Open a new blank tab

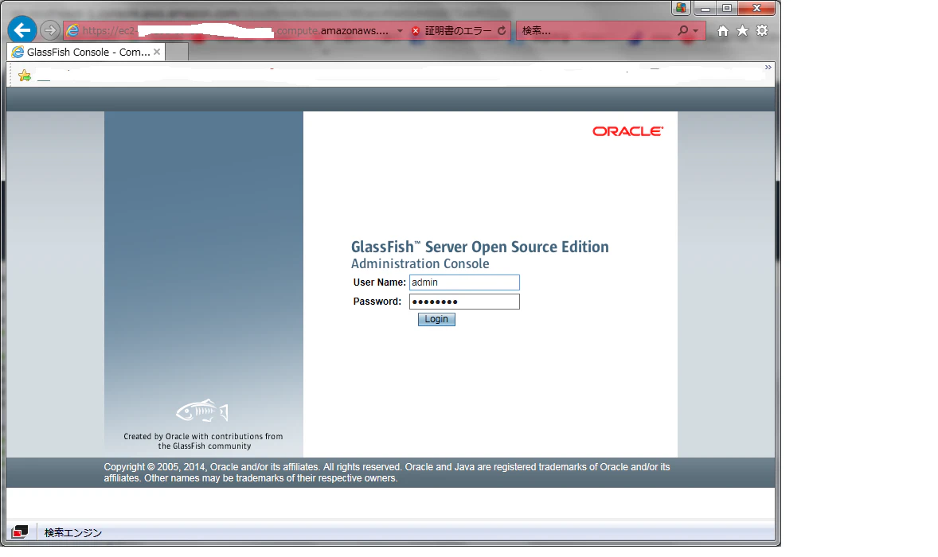tap(177, 52)
